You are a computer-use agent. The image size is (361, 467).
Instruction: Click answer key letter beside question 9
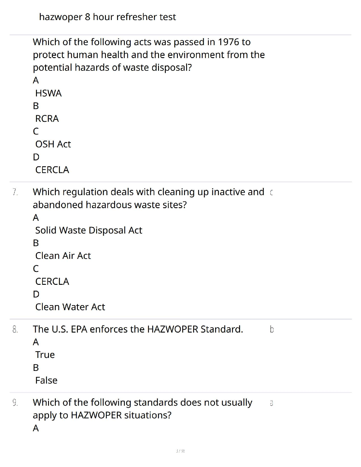[271, 403]
